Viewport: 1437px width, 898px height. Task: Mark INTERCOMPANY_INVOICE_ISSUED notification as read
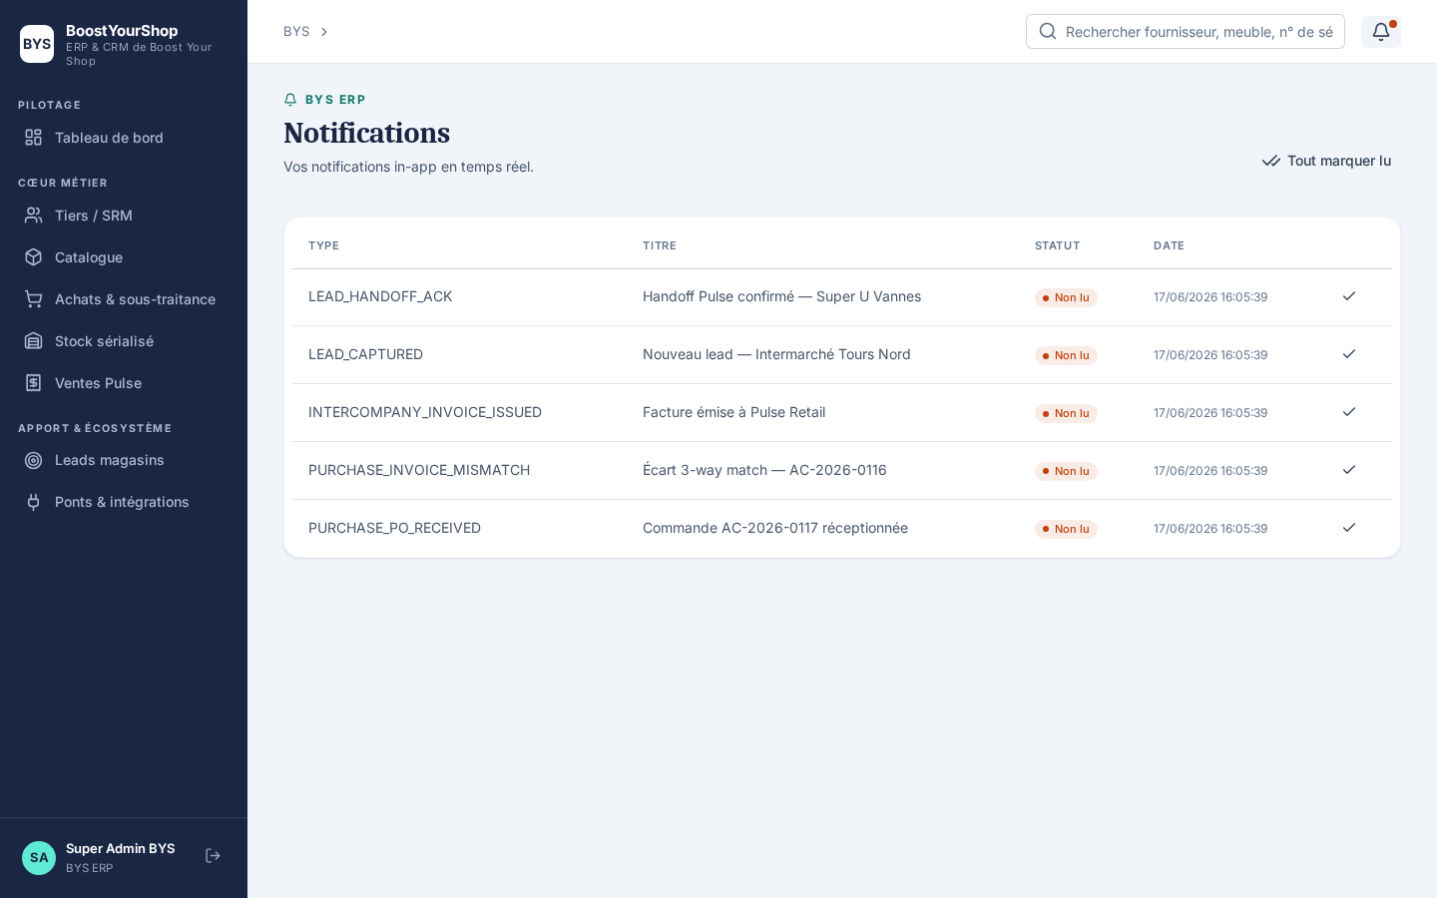point(1349,412)
